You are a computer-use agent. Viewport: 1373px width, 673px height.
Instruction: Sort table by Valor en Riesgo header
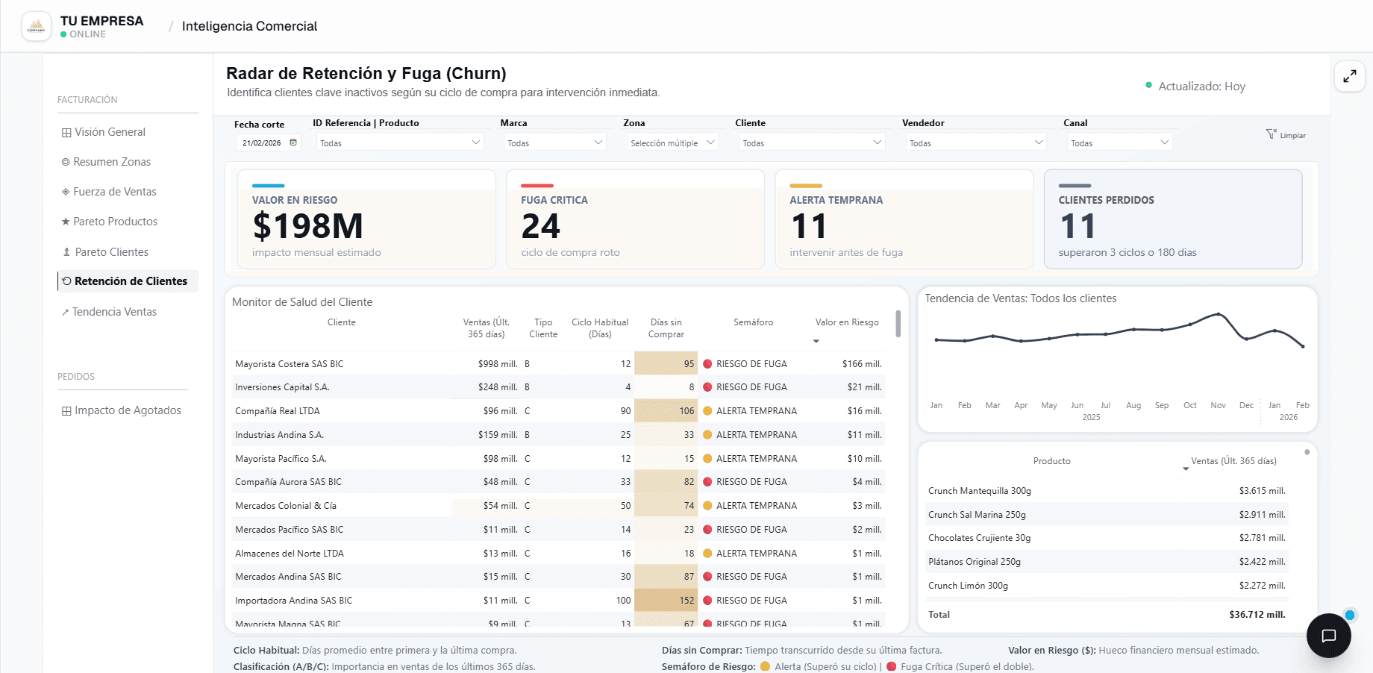click(x=847, y=322)
